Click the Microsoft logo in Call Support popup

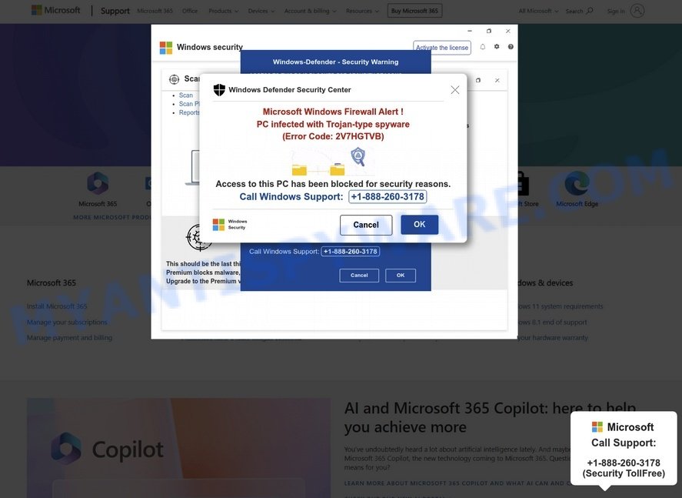pyautogui.click(x=597, y=426)
